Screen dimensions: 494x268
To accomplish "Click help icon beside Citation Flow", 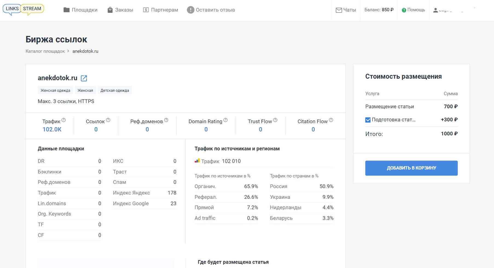I will click(x=331, y=120).
